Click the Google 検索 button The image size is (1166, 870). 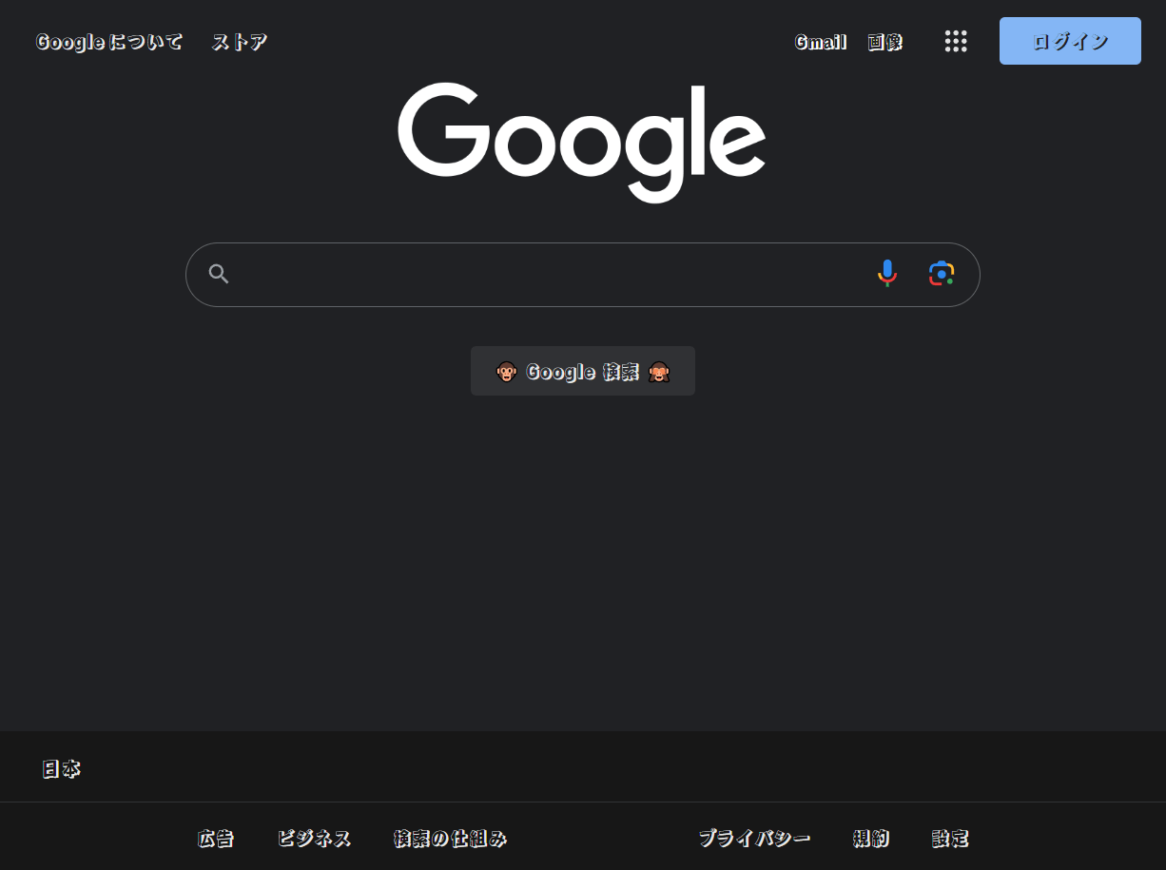coord(583,371)
